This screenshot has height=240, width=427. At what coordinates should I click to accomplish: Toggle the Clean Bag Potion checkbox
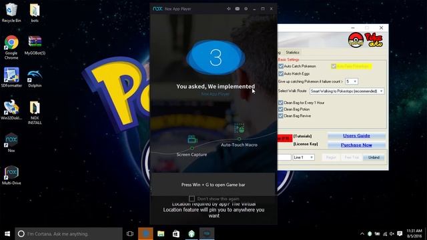[280, 109]
